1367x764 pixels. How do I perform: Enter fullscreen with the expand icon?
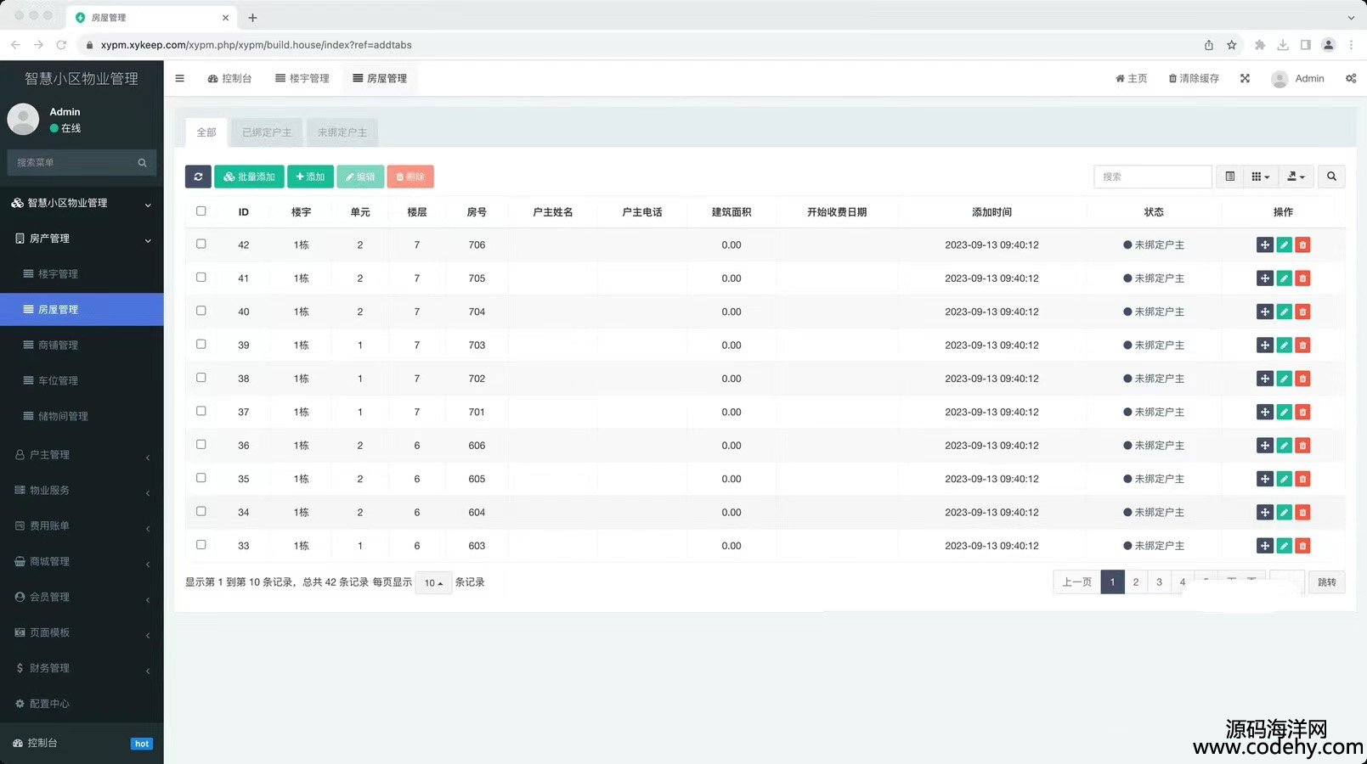[x=1245, y=78]
